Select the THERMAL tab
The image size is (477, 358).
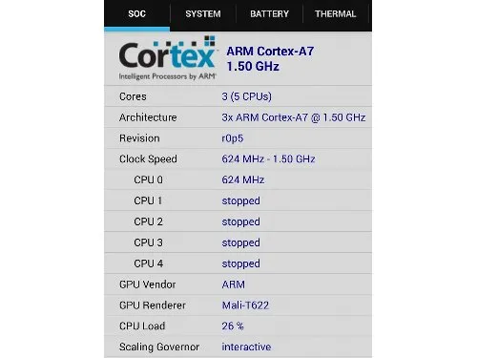tap(336, 14)
